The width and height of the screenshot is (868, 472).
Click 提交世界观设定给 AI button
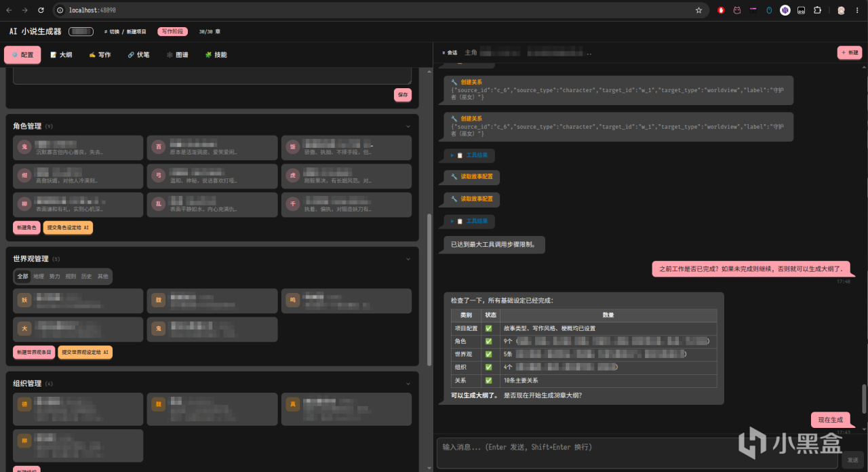[x=85, y=353]
